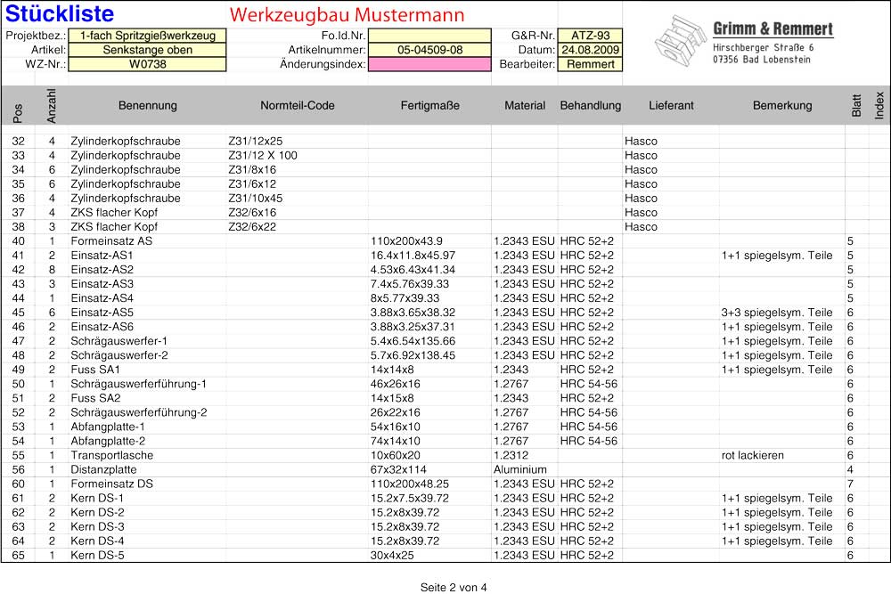Select the Bearbeiter field with Remmert
891x594 pixels.
pyautogui.click(x=589, y=65)
